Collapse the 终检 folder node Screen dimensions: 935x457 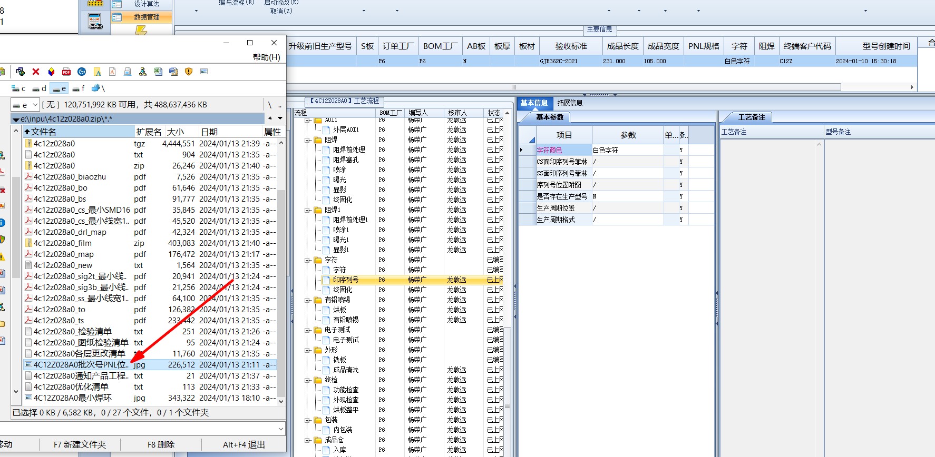[307, 380]
